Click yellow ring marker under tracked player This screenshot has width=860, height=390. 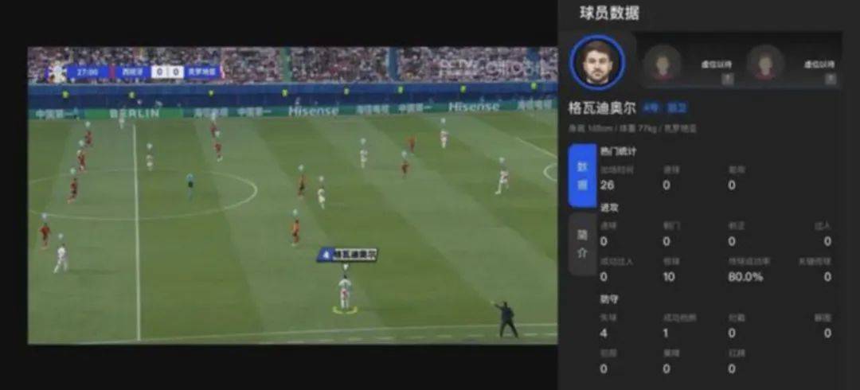pos(345,310)
